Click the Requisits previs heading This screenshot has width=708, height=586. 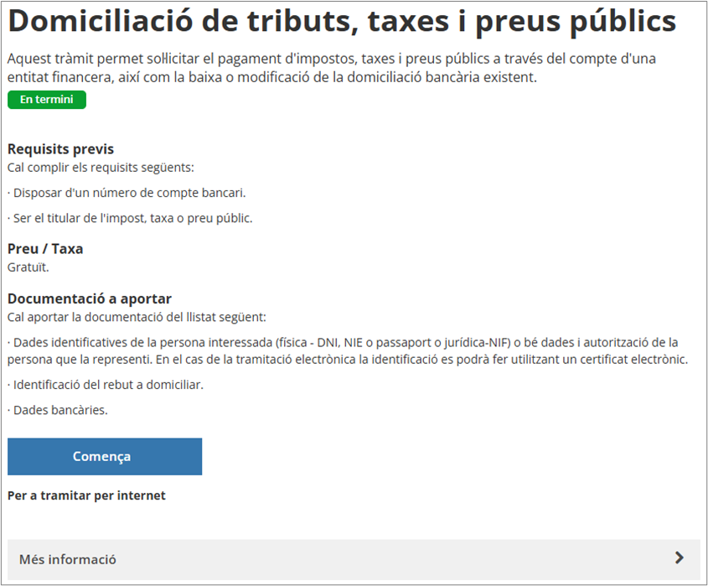point(60,149)
